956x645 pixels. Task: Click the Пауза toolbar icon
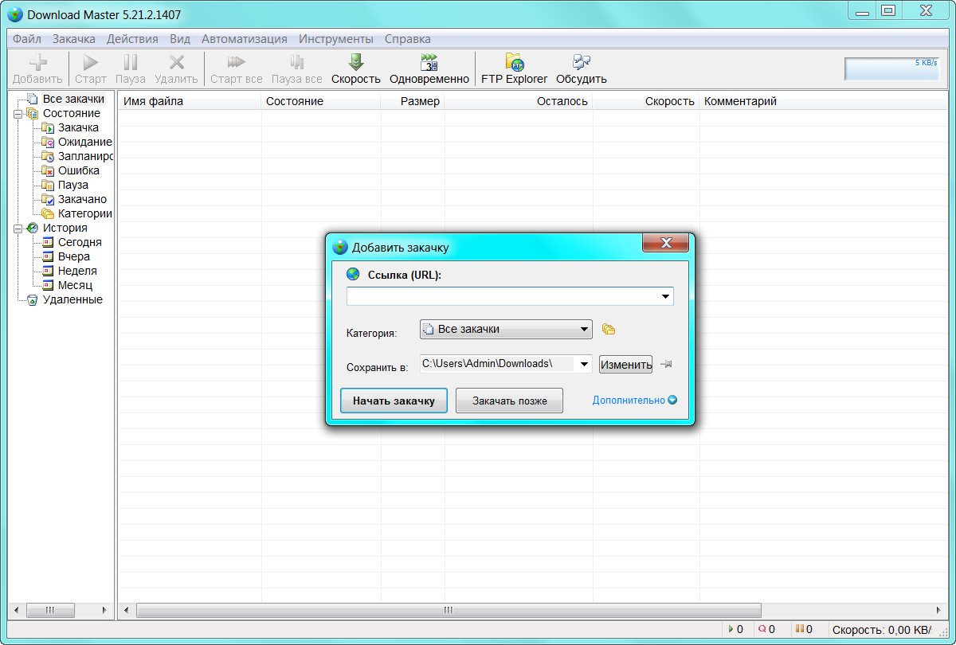tap(131, 63)
